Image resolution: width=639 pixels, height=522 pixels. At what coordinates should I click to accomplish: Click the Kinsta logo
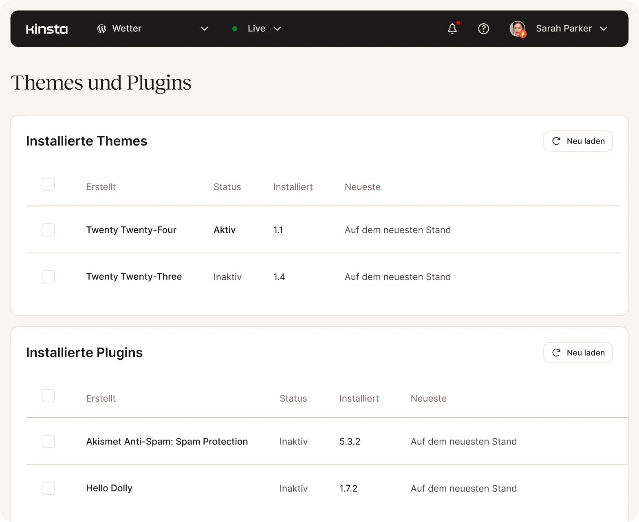tap(47, 29)
